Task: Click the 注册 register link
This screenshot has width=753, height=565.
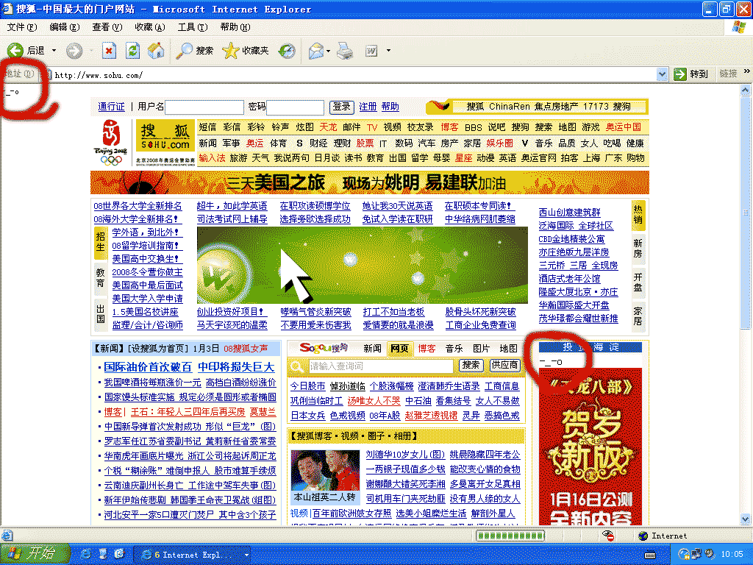Action: 368,107
